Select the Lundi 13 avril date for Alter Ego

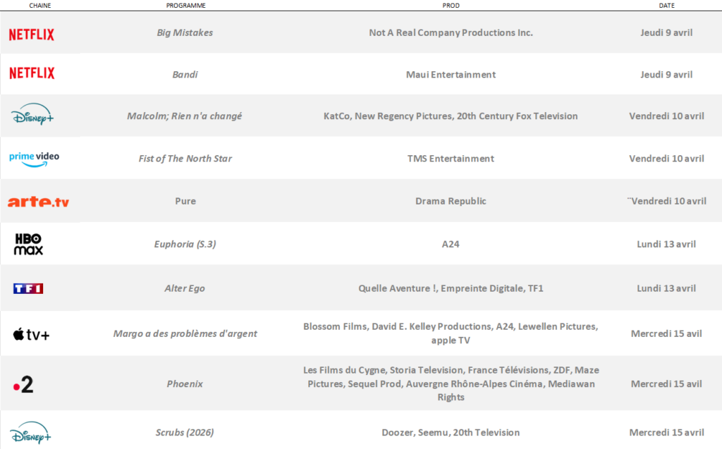click(666, 288)
